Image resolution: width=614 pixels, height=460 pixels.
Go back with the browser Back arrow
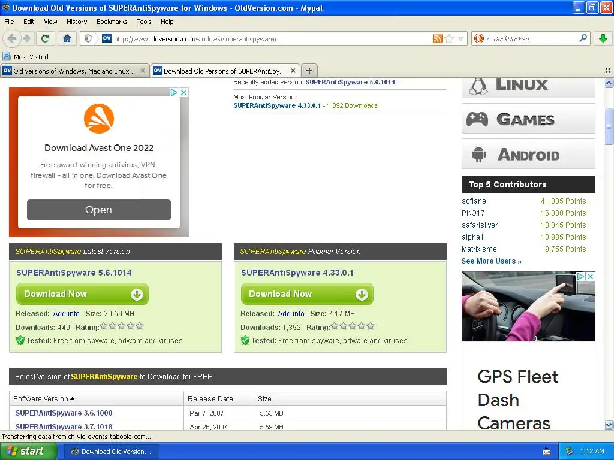pyautogui.click(x=11, y=38)
